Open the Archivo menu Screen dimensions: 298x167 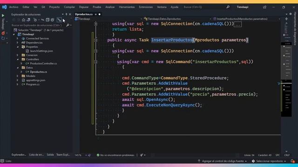pyautogui.click(x=14, y=7)
